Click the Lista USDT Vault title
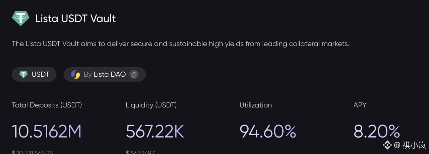The height and width of the screenshot is (154, 429). pos(75,18)
